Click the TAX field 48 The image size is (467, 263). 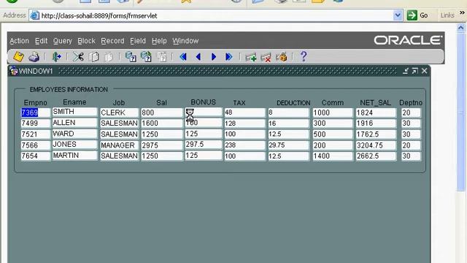click(244, 113)
